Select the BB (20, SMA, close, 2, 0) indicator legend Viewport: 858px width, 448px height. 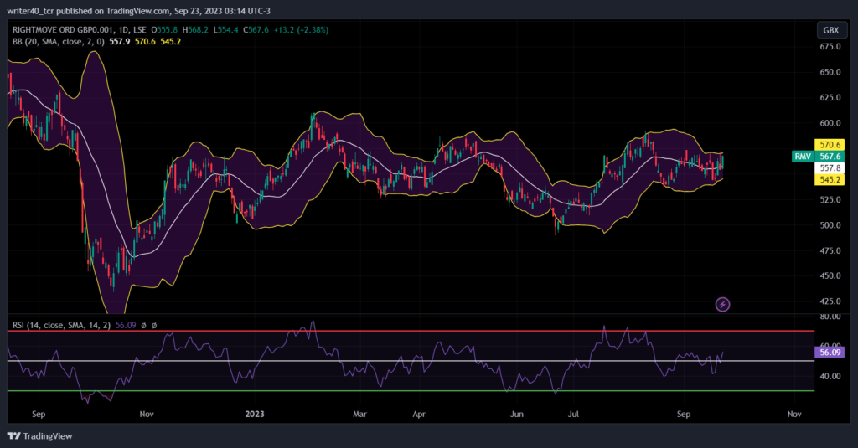(x=59, y=42)
